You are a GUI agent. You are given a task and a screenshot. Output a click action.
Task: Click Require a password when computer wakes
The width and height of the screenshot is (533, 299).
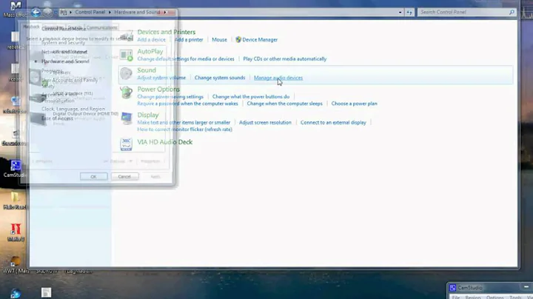tap(187, 104)
